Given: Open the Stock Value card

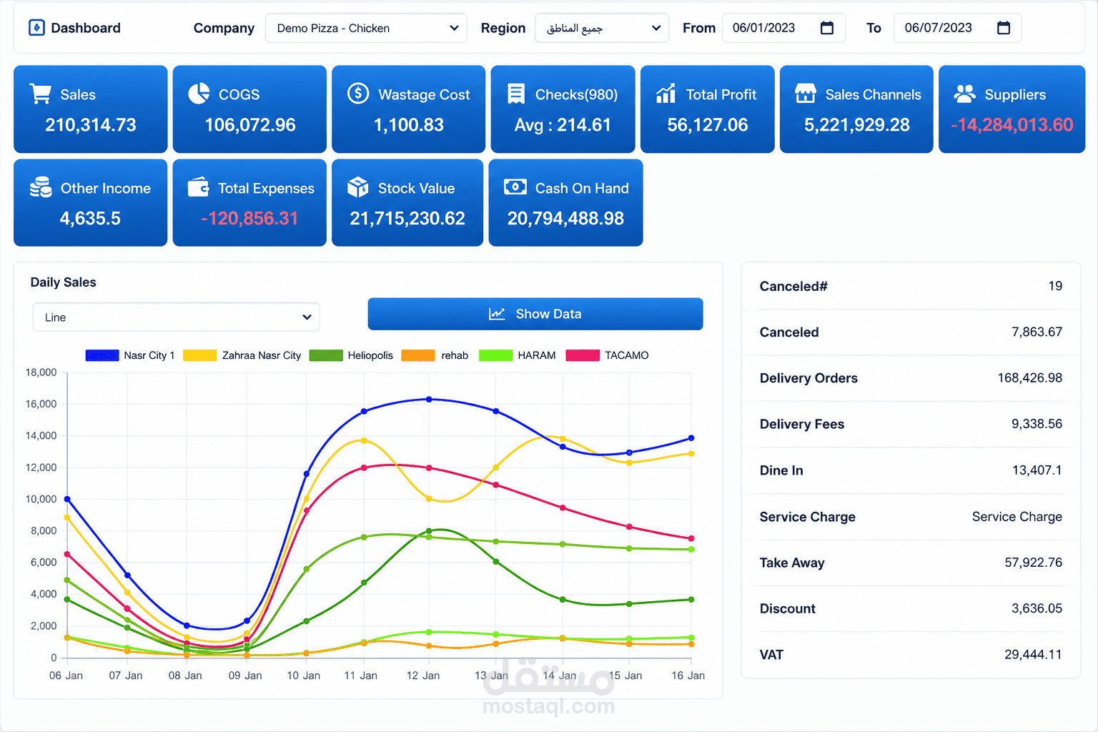Looking at the screenshot, I should pos(407,203).
